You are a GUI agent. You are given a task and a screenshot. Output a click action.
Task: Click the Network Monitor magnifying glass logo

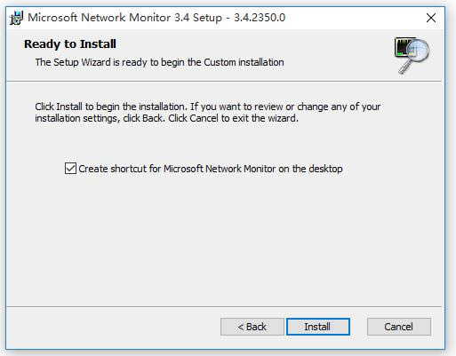pyautogui.click(x=412, y=55)
